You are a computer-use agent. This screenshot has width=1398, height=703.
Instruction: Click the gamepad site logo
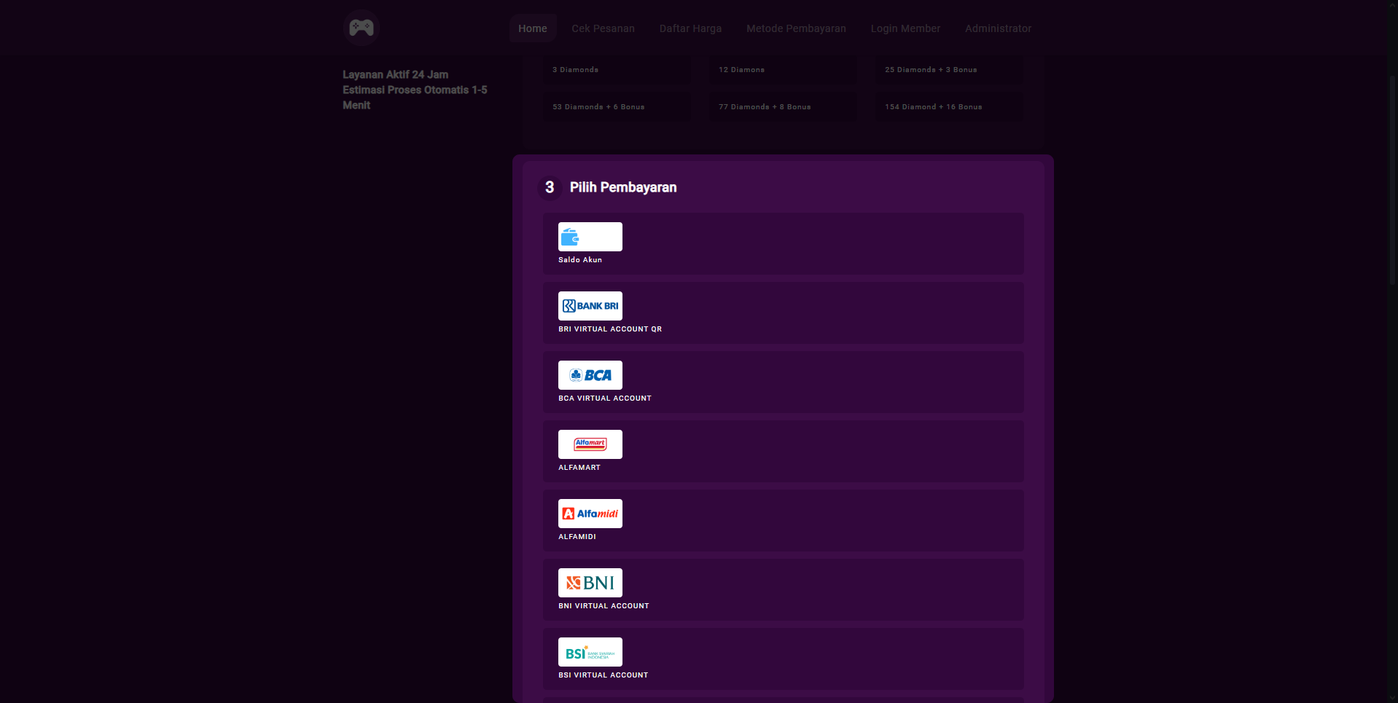pyautogui.click(x=361, y=28)
